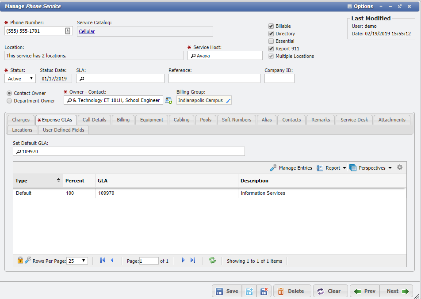The height and width of the screenshot is (299, 421).
Task: Disable the Billable checkbox
Action: point(271,26)
